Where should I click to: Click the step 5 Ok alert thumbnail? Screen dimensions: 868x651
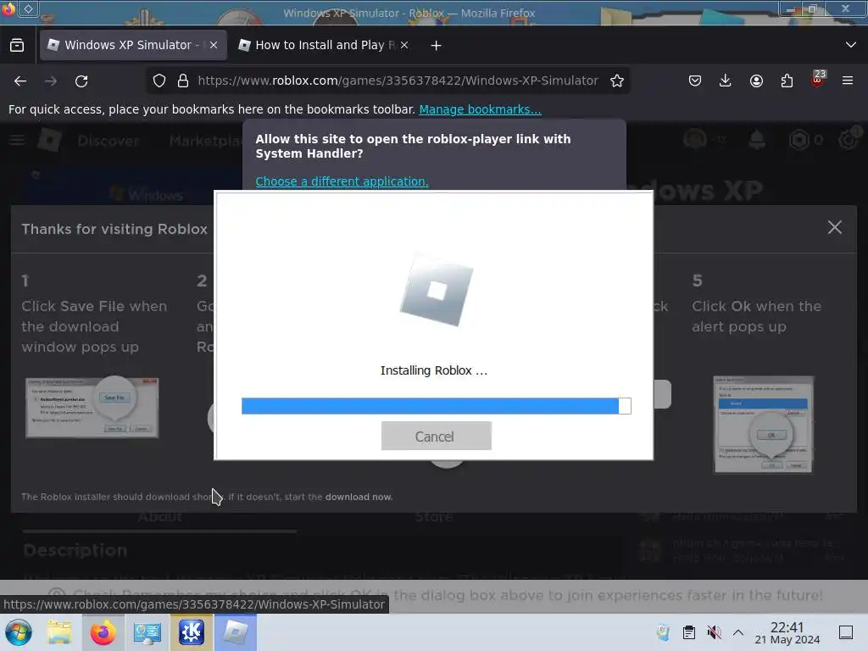tap(764, 425)
